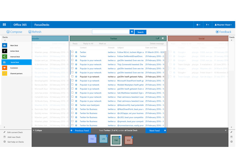Check the Waldek Mastykarz message checkbox
This screenshot has height=168, width=236.
[72, 84]
